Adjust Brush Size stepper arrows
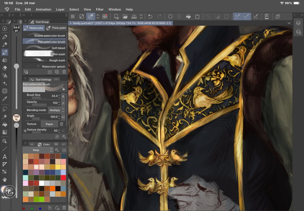Image resolution: width=304 pixels, height=211 pixels. click(x=59, y=96)
